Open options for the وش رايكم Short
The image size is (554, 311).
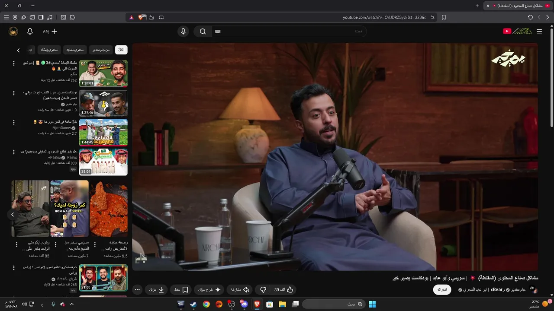click(17, 244)
